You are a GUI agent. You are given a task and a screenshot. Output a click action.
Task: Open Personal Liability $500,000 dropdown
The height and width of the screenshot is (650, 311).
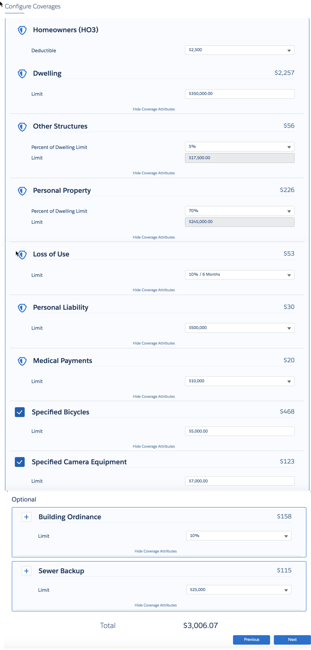click(x=239, y=328)
